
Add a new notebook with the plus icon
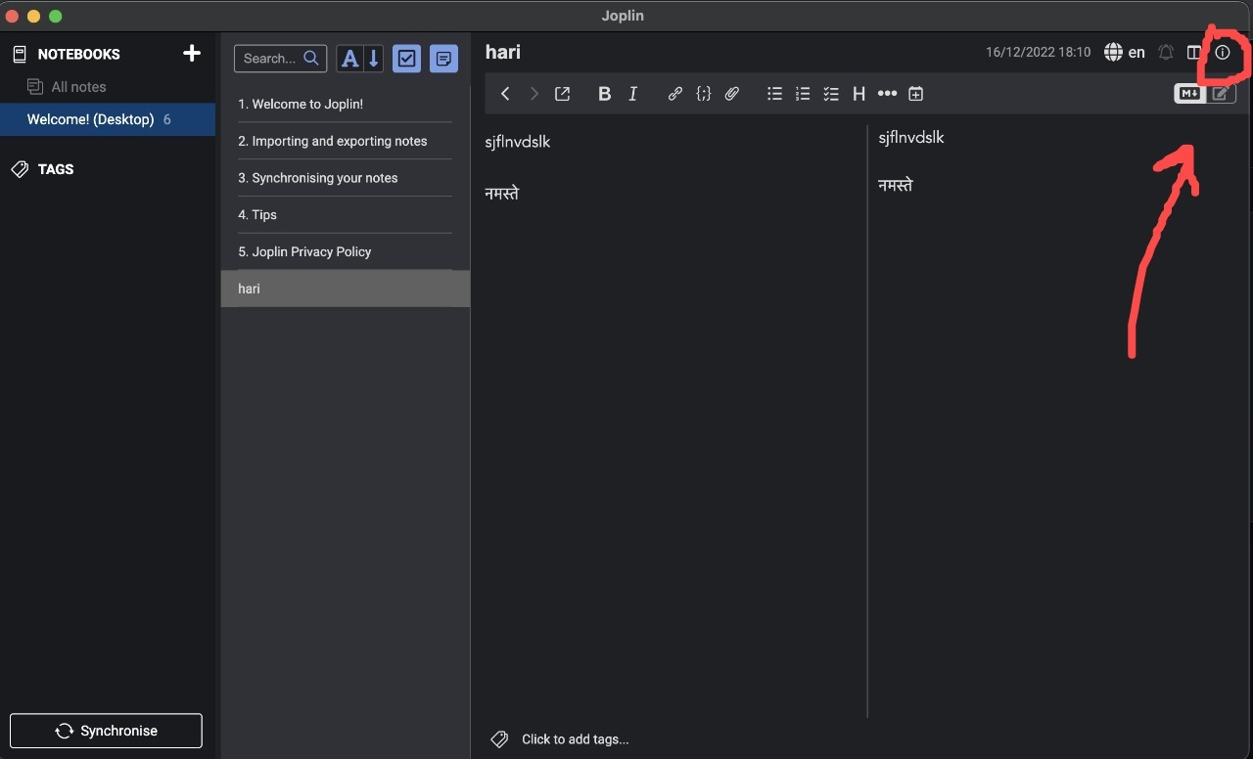pos(192,53)
